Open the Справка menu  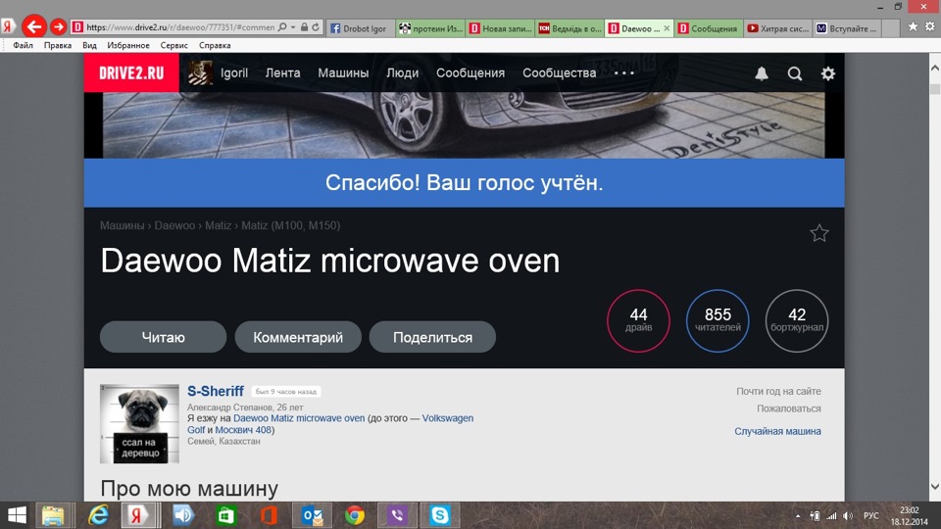coord(215,45)
